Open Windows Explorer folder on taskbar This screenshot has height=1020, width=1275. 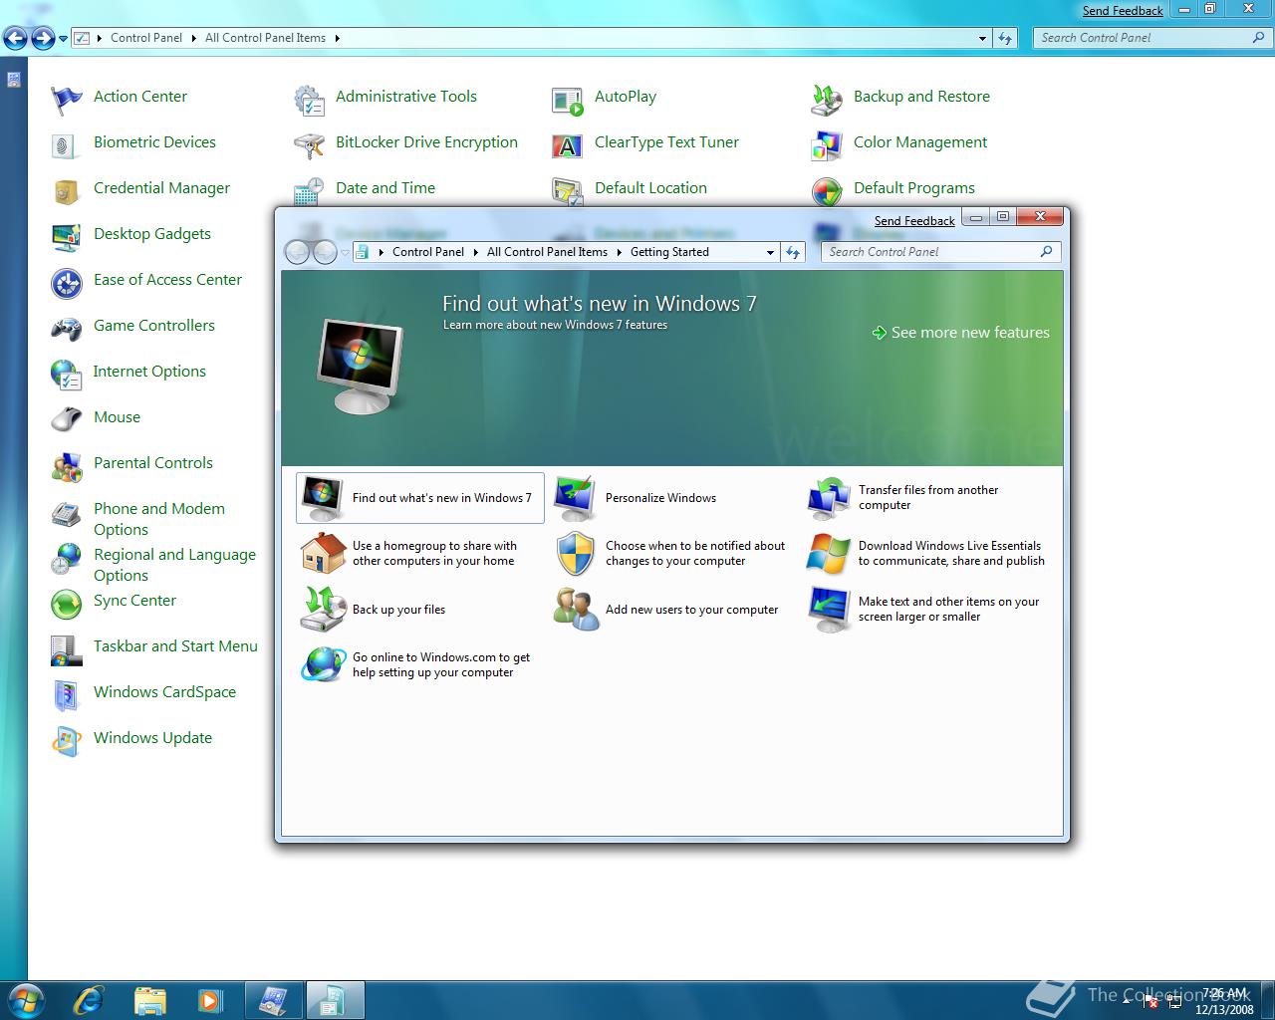pyautogui.click(x=149, y=1000)
